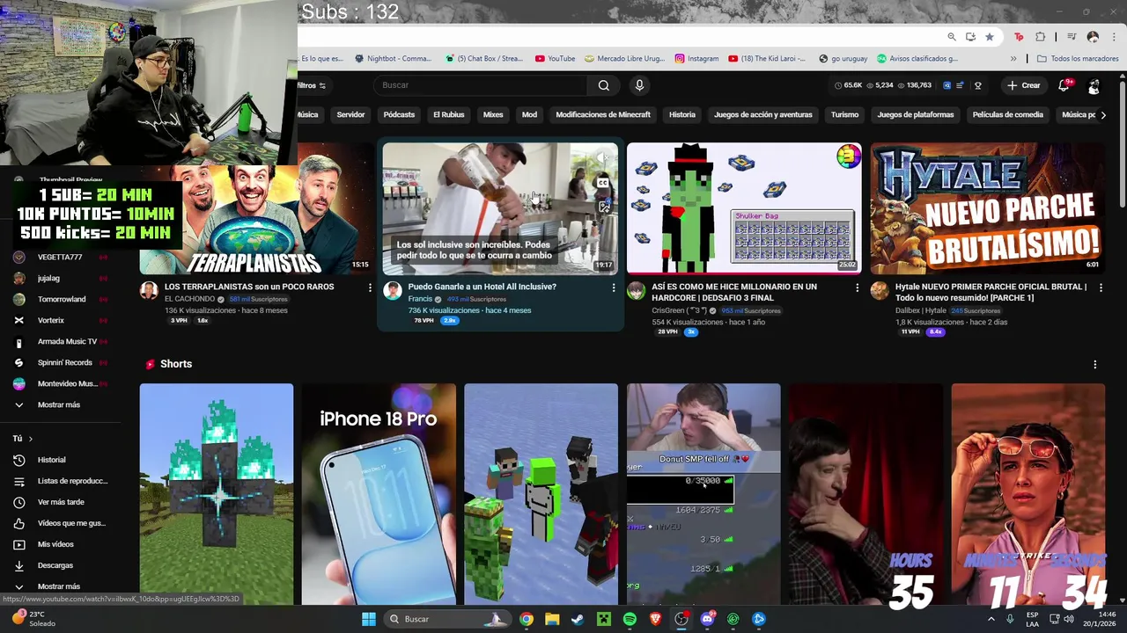
Task: Select the Mixes category chip
Action: [493, 114]
